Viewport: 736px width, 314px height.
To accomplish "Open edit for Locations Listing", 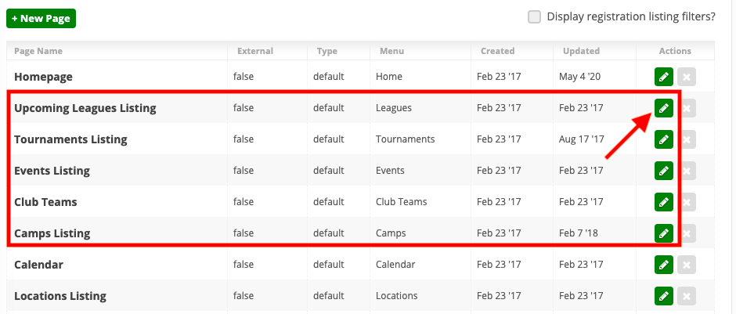I will (x=664, y=296).
